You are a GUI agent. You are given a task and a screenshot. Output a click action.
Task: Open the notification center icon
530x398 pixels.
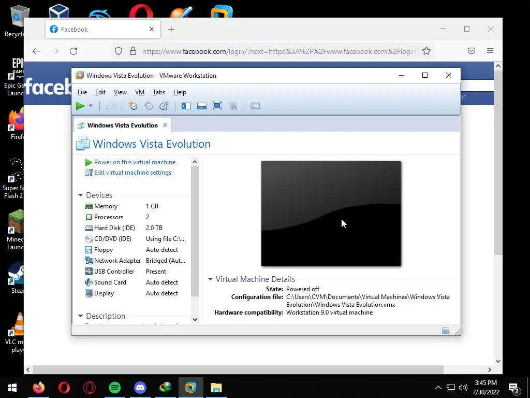[514, 388]
